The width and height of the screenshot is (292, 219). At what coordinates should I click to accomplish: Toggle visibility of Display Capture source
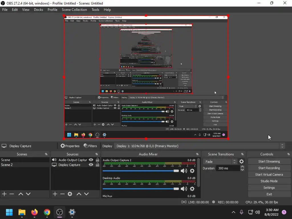click(x=91, y=165)
